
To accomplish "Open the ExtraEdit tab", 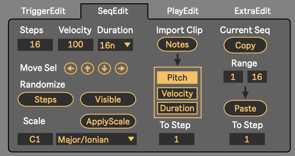I will click(x=252, y=11).
